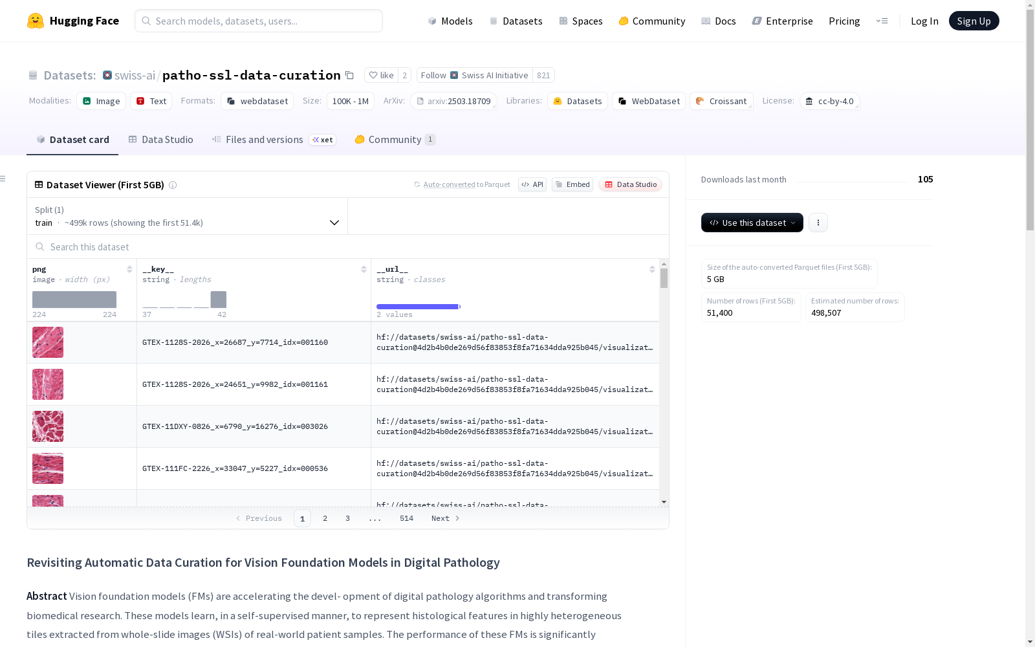Jump to last page 514
Screen dimensions: 1035x647
point(406,518)
